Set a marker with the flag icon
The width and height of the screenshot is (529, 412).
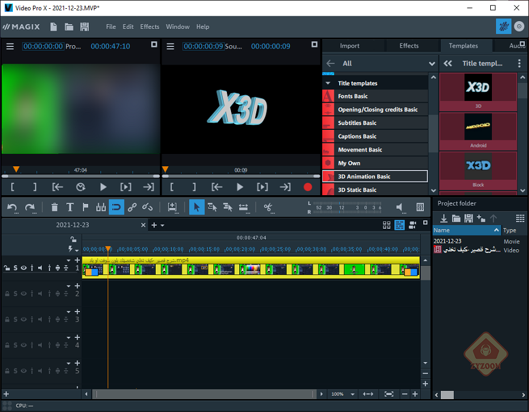pyautogui.click(x=85, y=207)
